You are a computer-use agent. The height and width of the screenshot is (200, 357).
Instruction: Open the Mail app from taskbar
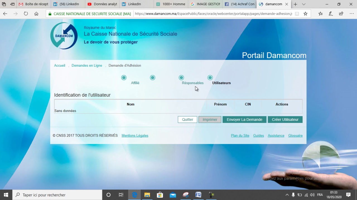[x=173, y=195]
